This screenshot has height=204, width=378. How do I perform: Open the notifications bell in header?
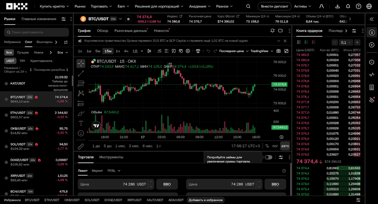point(348,6)
